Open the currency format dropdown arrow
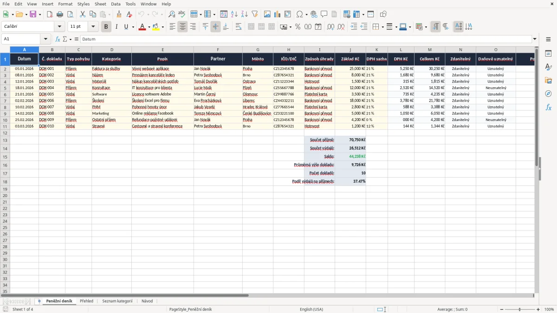The image size is (557, 313). click(x=290, y=27)
